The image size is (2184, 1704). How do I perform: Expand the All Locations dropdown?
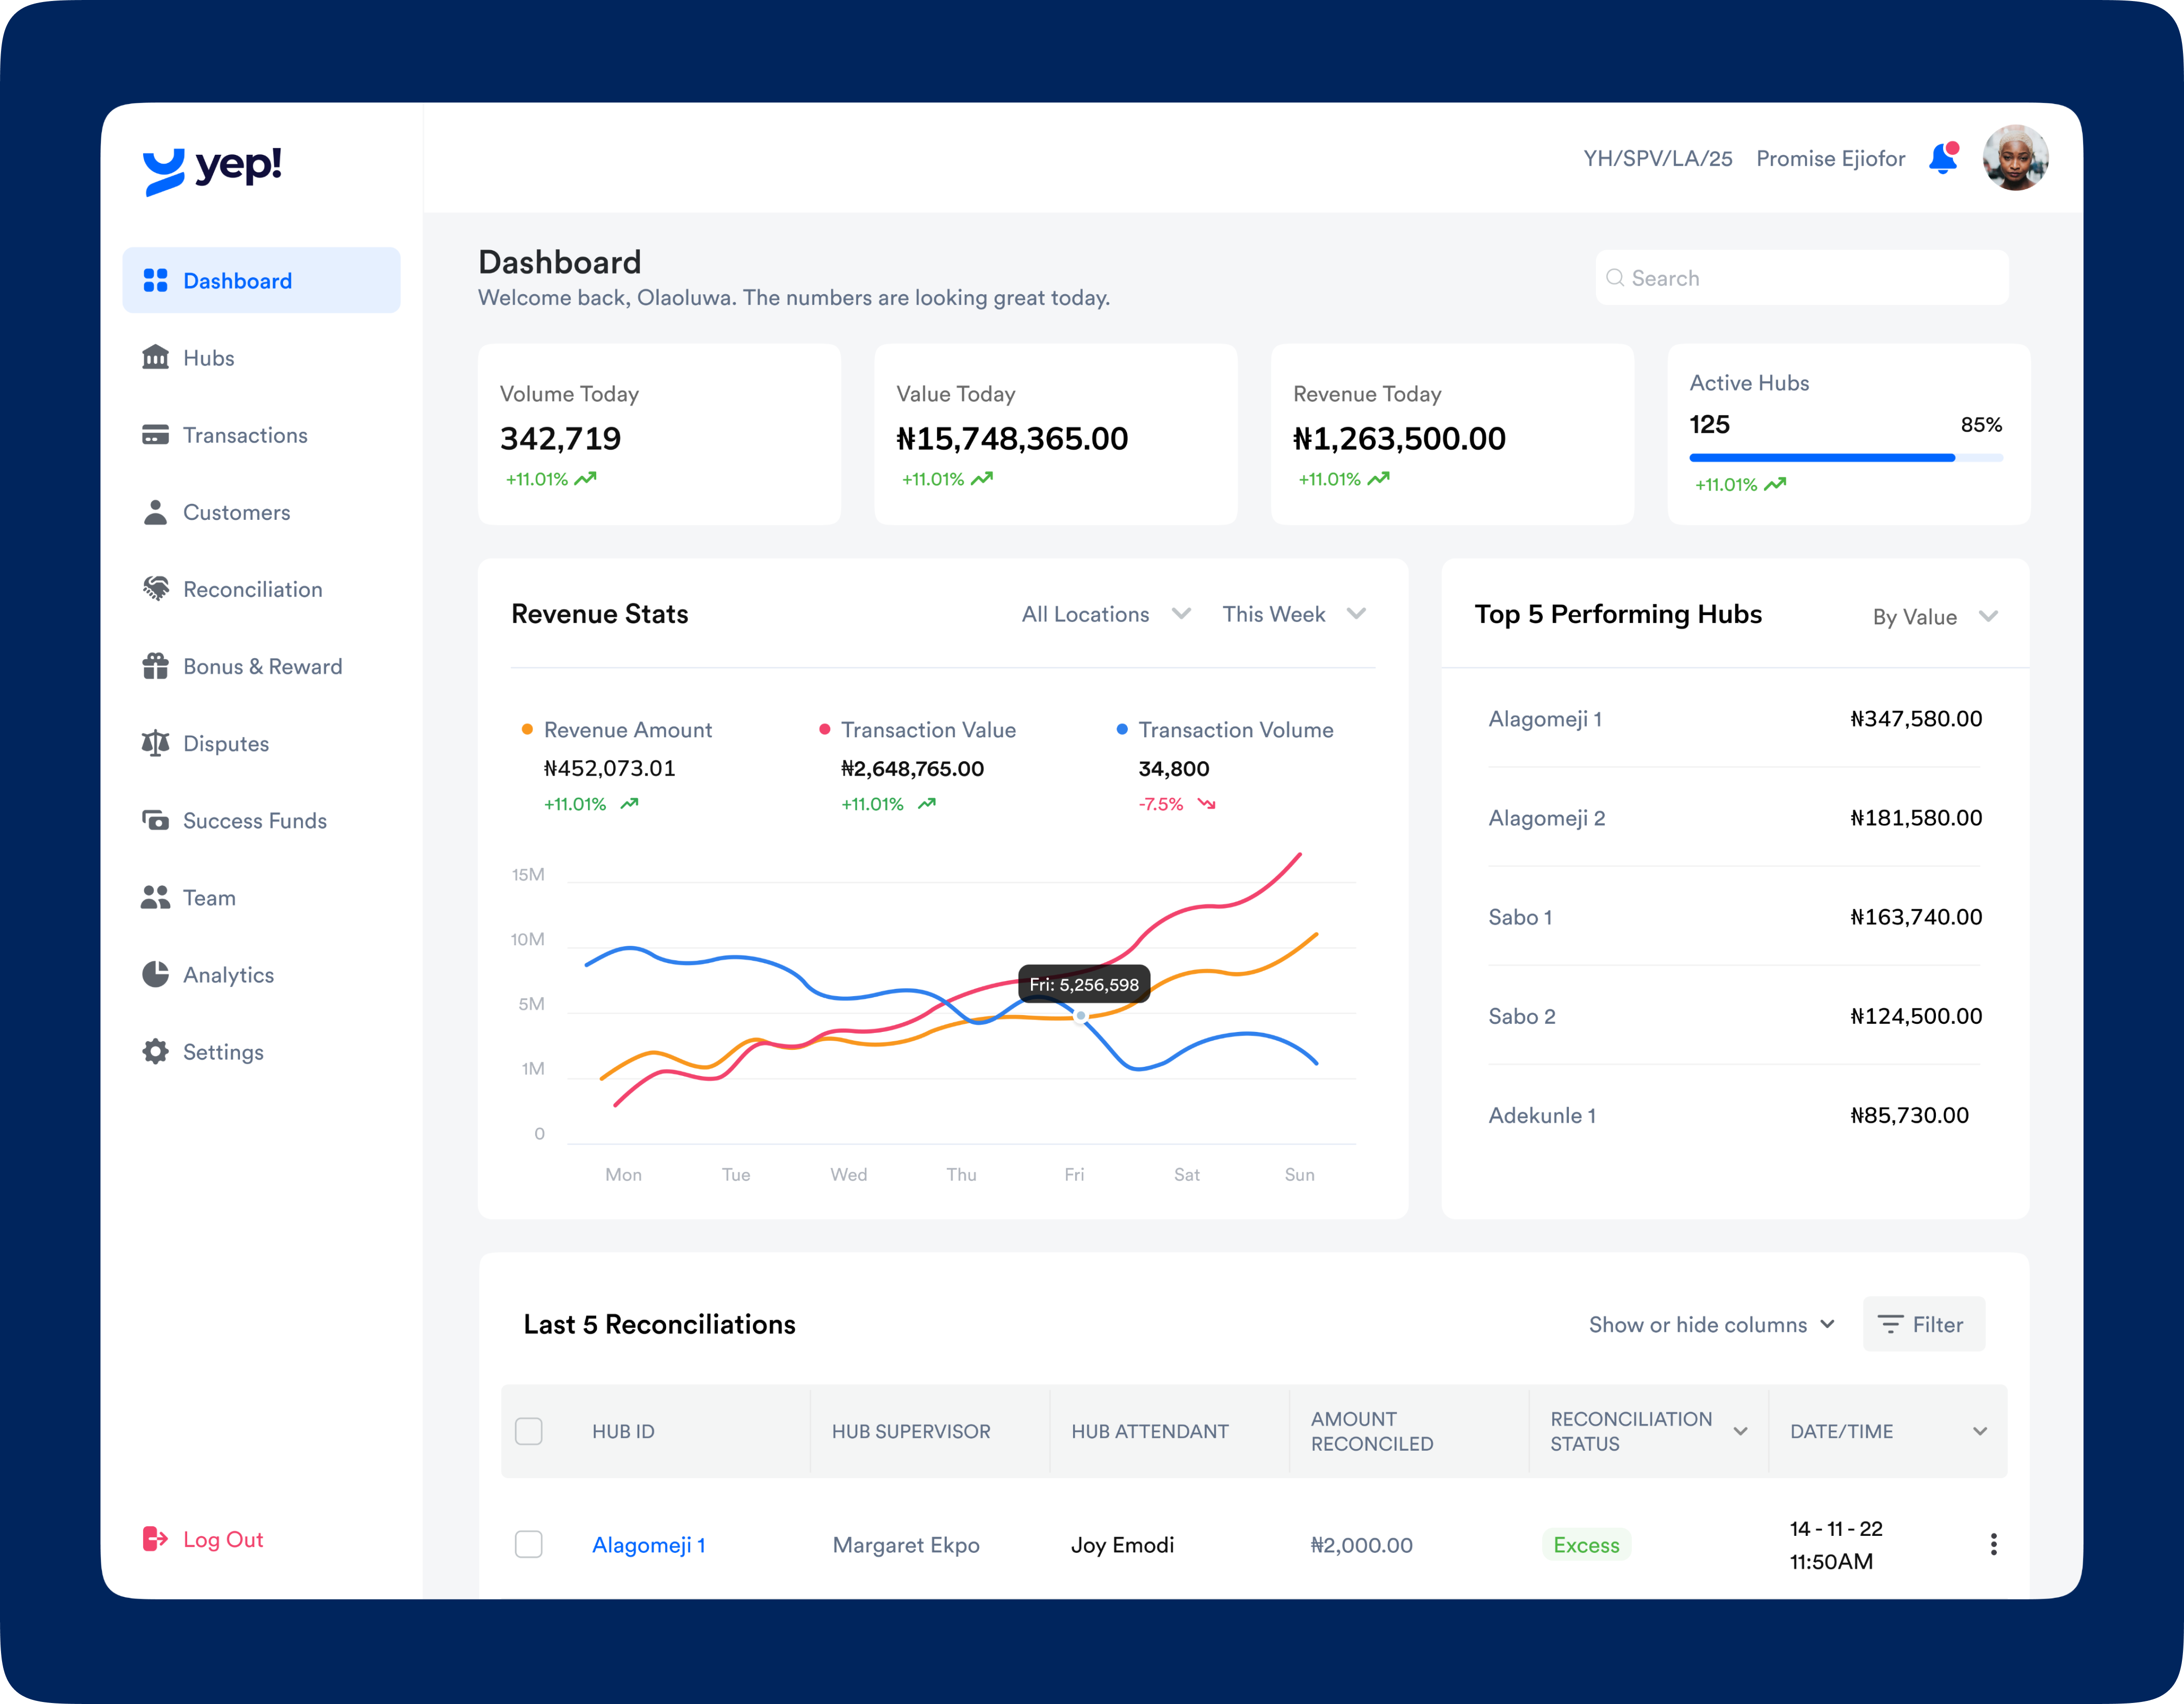1105,613
